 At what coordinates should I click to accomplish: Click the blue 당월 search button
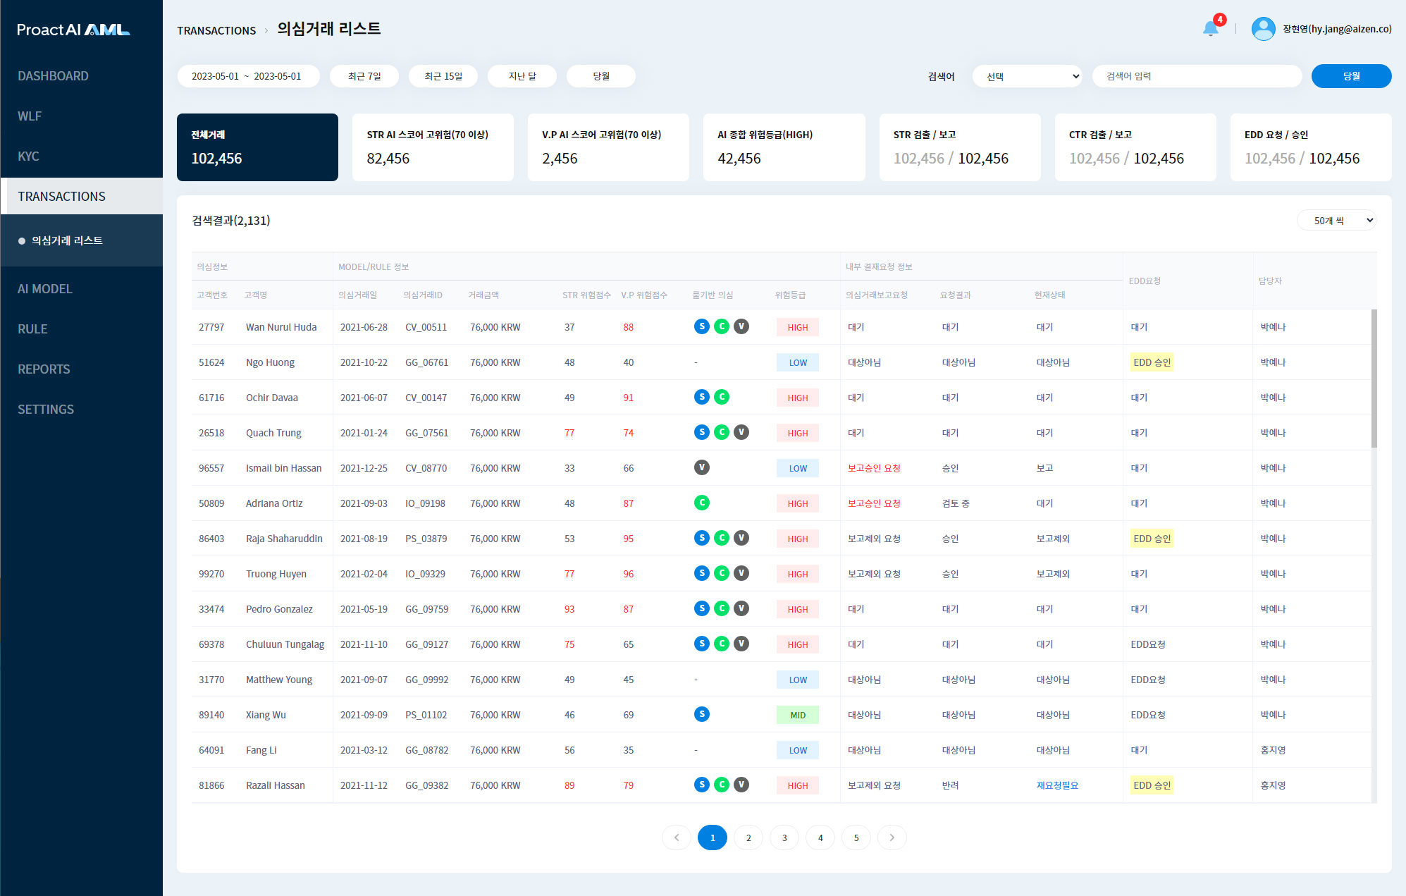coord(1350,76)
